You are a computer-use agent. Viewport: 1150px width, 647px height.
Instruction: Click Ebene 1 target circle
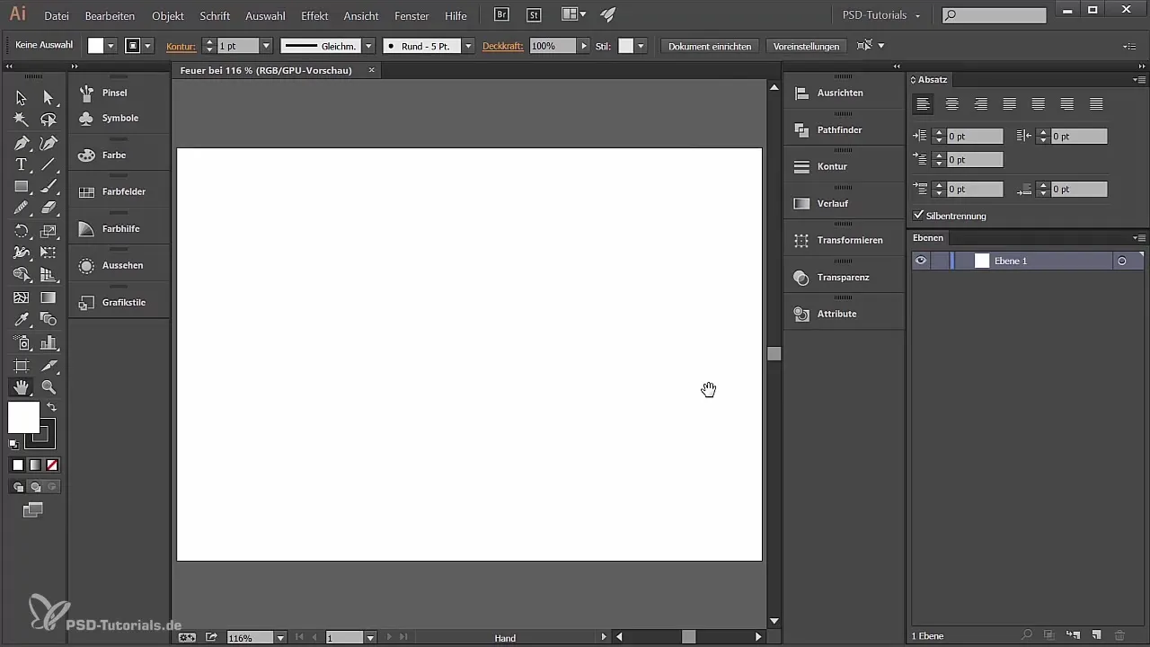[1121, 261]
